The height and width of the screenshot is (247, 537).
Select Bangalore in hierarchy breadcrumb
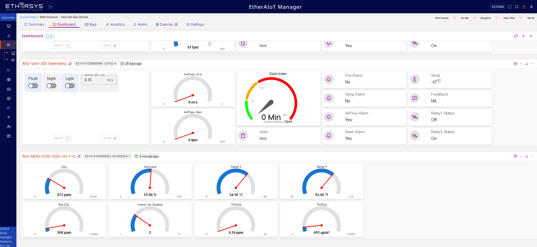coord(486,18)
